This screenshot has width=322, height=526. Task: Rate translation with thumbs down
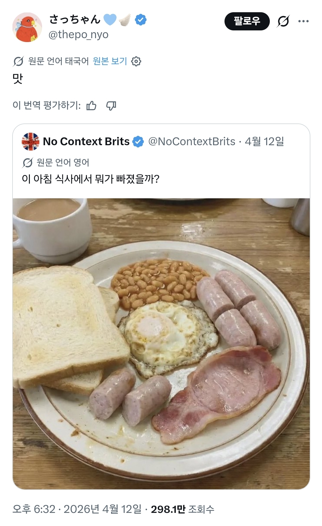coord(111,106)
